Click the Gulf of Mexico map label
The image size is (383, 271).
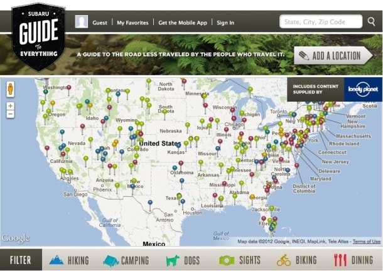221,236
